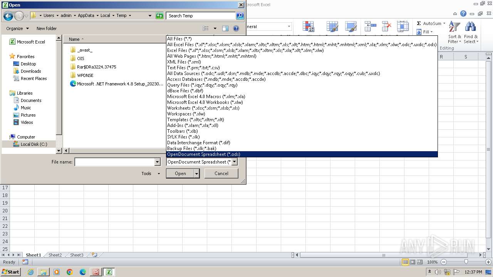Choose Data Interchange Format (*.dif) filter
Viewport: 493px width, 277px height.
click(302, 143)
